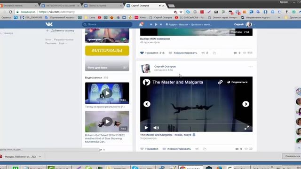
Task: Expand the downloaded Morgan file menu
Action: pos(40,156)
